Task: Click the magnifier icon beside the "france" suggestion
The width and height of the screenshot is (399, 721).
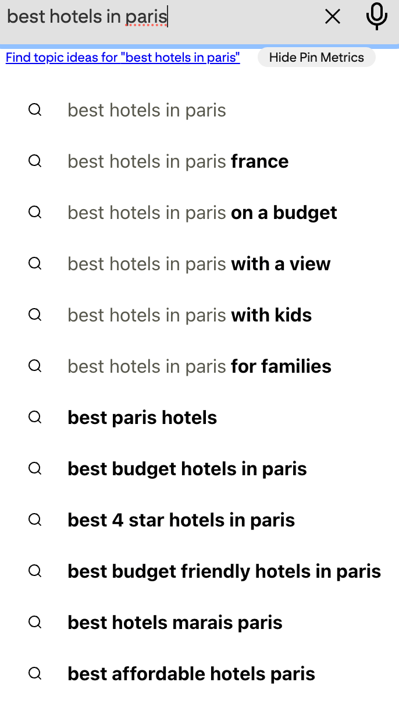Action: click(x=35, y=161)
